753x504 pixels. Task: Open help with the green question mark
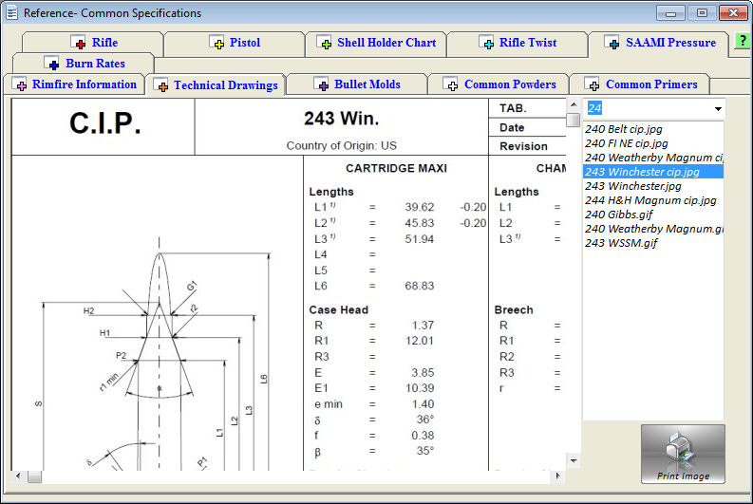[x=743, y=40]
